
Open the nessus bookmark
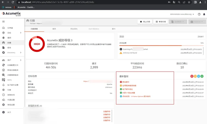tap(7, 7)
